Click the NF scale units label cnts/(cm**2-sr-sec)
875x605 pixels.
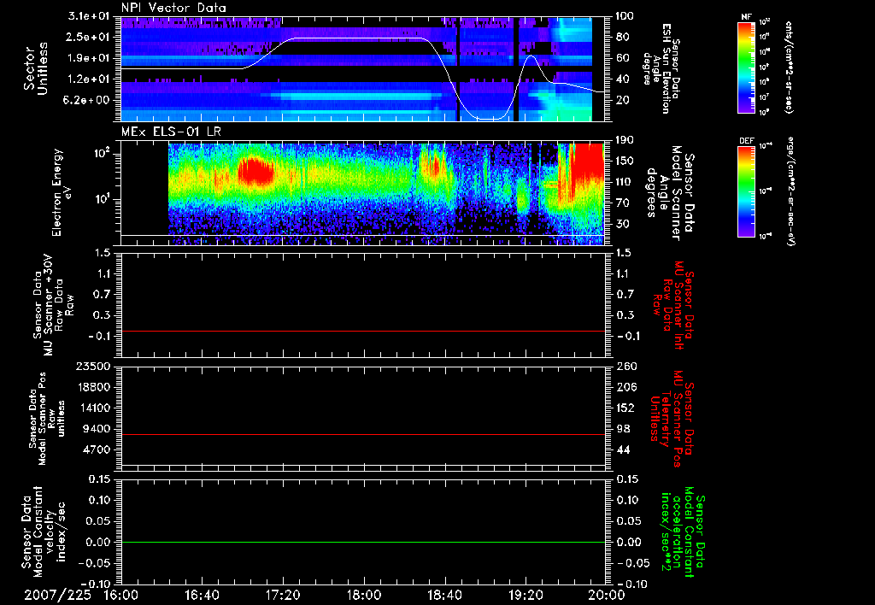point(789,68)
